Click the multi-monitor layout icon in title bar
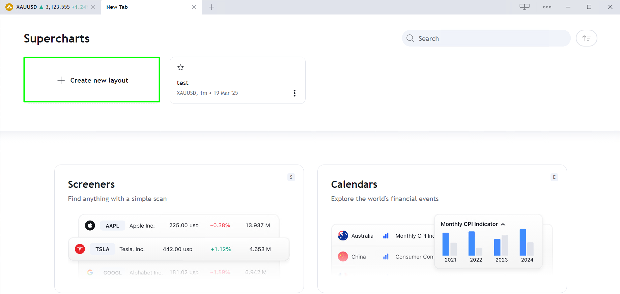This screenshot has height=294, width=620. pyautogui.click(x=524, y=7)
